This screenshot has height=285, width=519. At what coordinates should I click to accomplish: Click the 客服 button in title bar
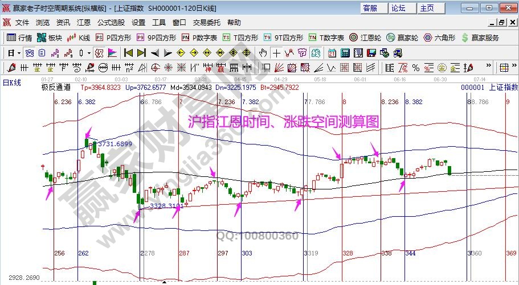[x=369, y=8]
